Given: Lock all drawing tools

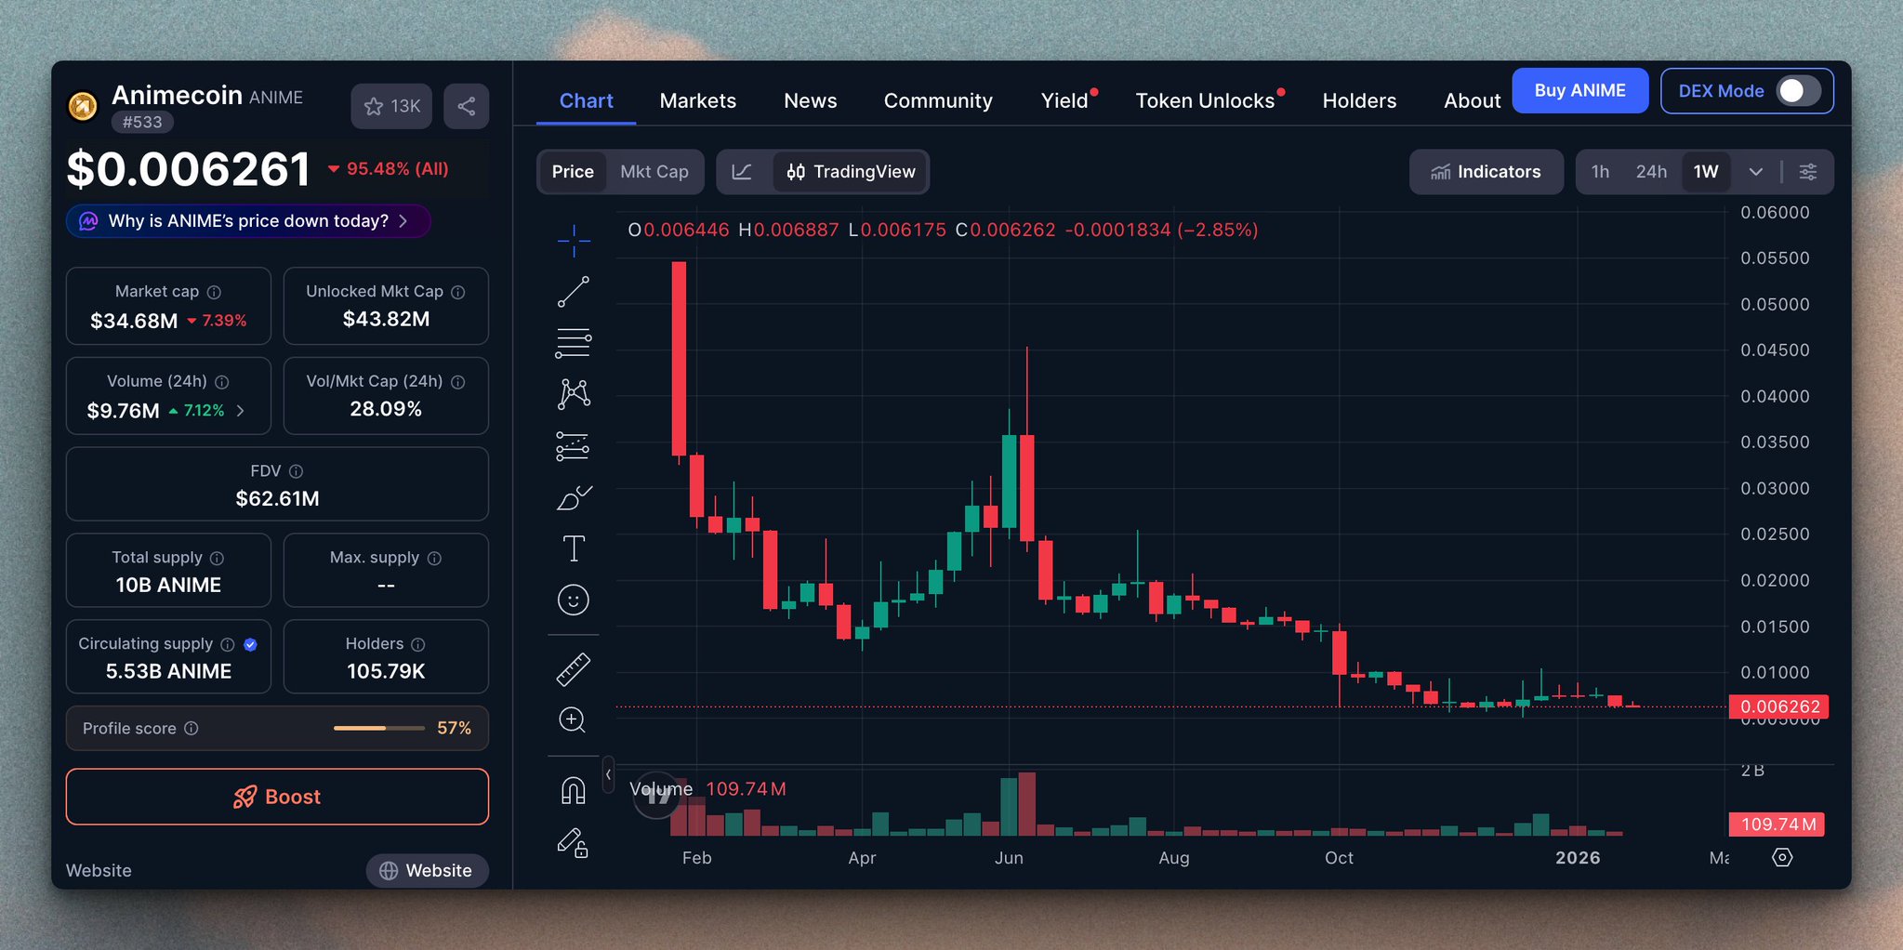Looking at the screenshot, I should 574,842.
